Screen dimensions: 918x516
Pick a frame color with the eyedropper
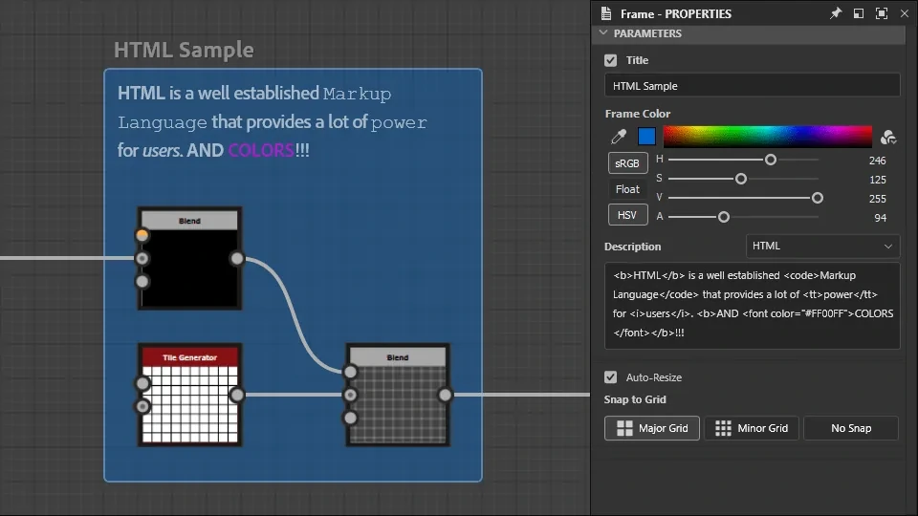[619, 137]
